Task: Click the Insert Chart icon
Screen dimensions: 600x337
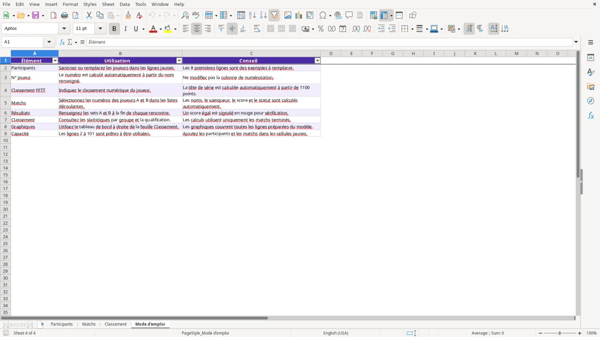Action: pos(299,15)
